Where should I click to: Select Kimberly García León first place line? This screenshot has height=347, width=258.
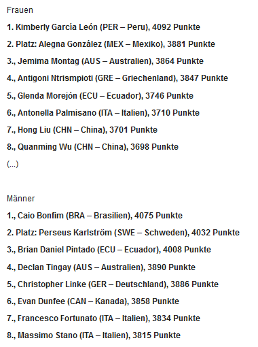tap(103, 27)
